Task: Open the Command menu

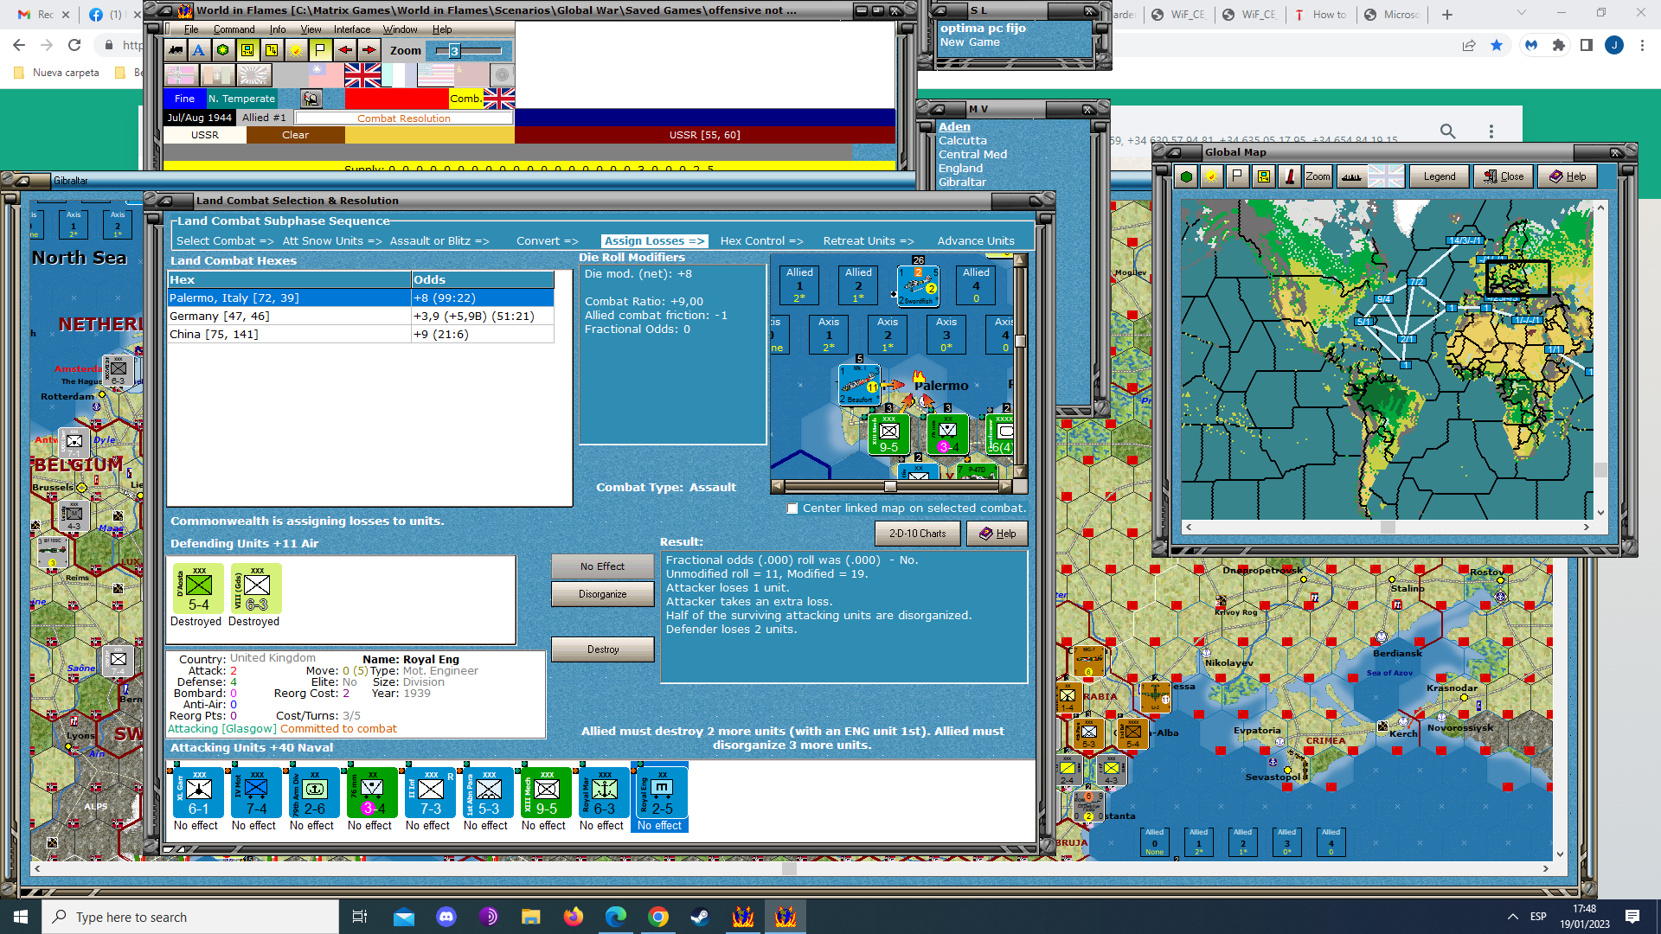Action: point(234,29)
